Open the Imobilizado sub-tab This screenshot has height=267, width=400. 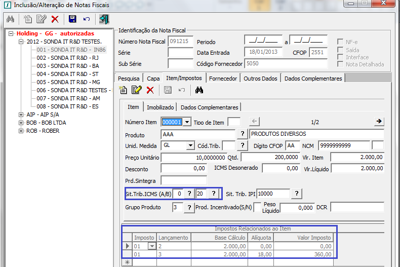161,107
